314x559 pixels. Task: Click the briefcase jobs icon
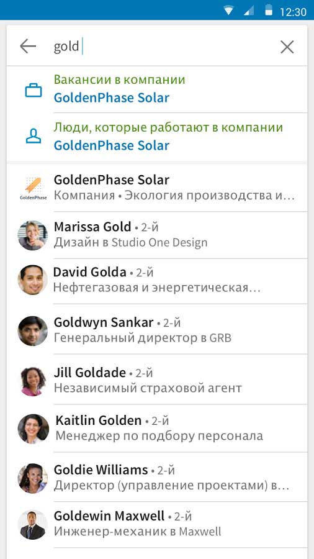[x=34, y=90]
